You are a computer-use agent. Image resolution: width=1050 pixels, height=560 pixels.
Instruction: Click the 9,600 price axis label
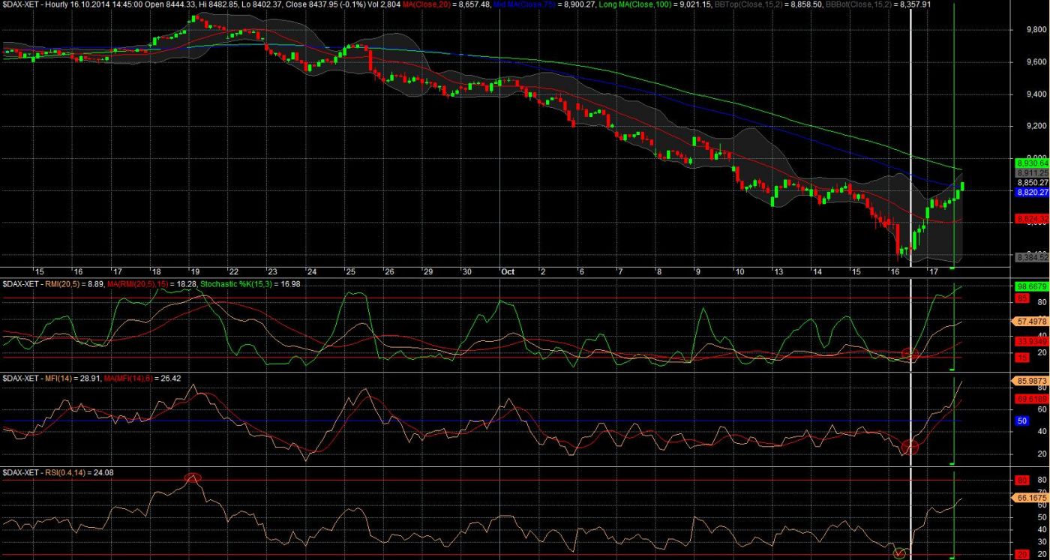coord(1036,62)
